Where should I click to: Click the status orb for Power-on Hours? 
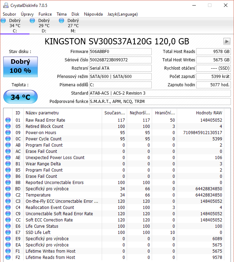(8, 132)
